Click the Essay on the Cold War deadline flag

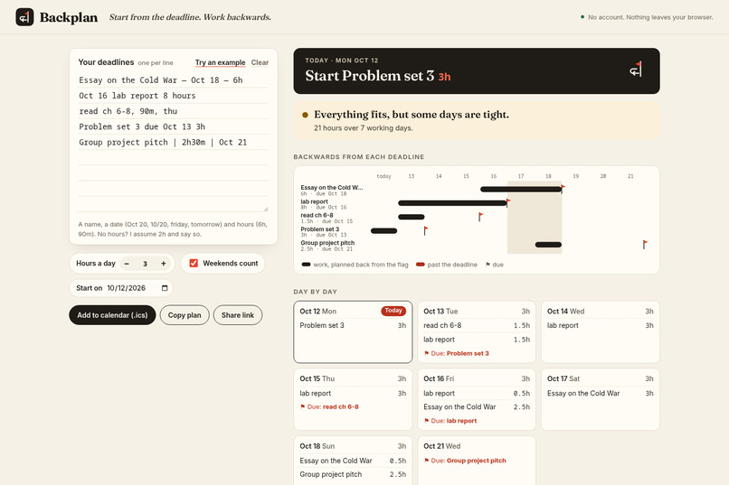click(563, 188)
